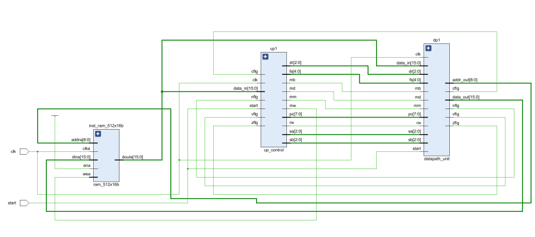The image size is (535, 237).
Task: Select dp1's dr[2:0] input pin
Action: (x=415, y=71)
